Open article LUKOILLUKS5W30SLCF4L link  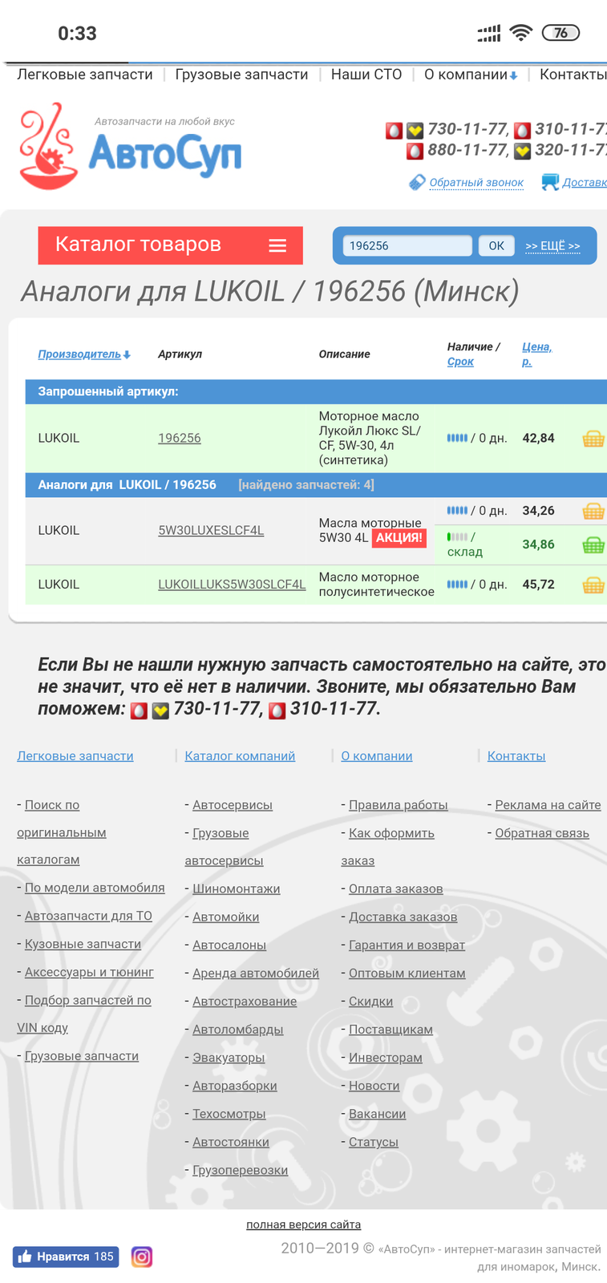click(x=232, y=585)
